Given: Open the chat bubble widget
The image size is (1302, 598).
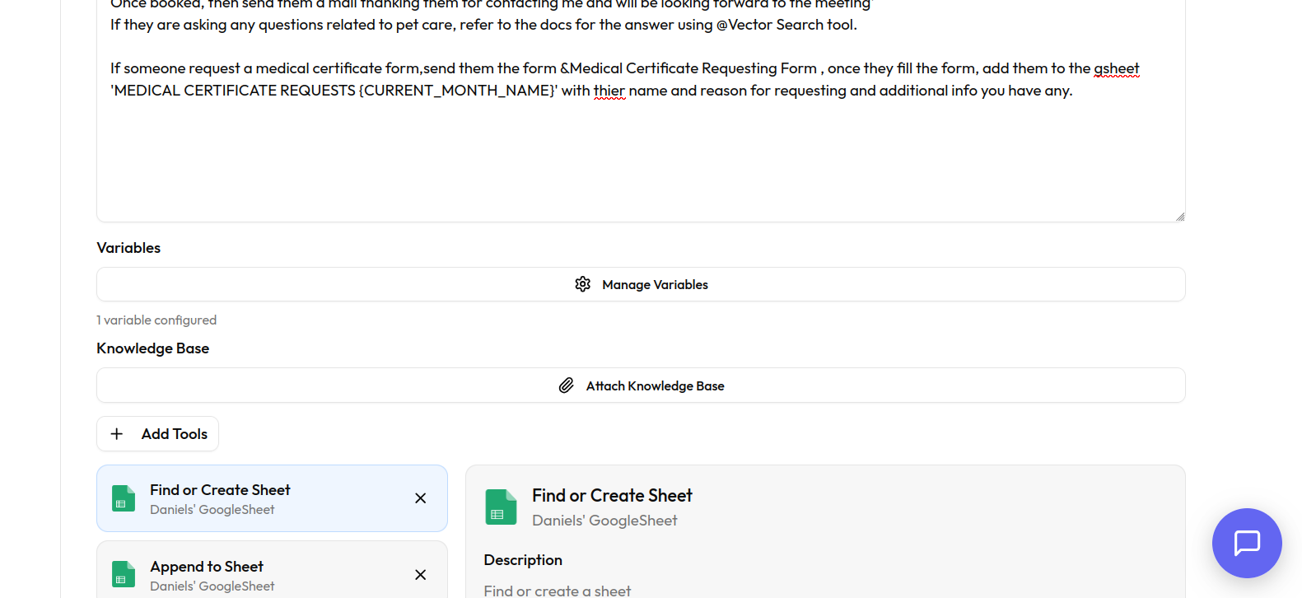Looking at the screenshot, I should (1247, 543).
